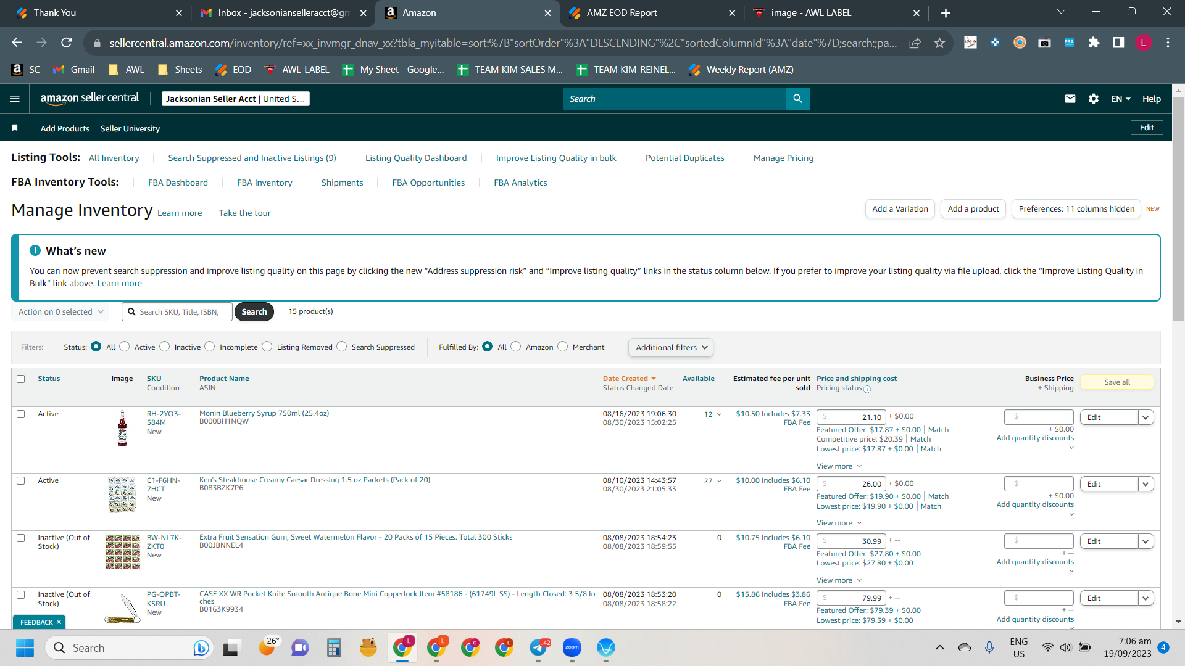Switch to the image - AWL LABEL tab
1185x666 pixels.
(x=837, y=13)
